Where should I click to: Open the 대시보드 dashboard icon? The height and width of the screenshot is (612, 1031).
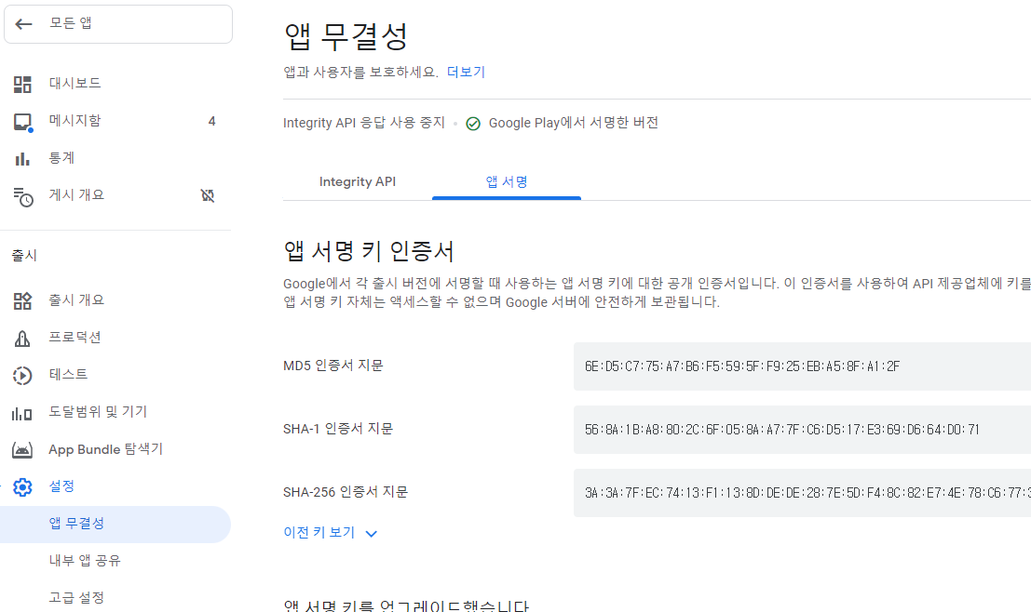[22, 84]
